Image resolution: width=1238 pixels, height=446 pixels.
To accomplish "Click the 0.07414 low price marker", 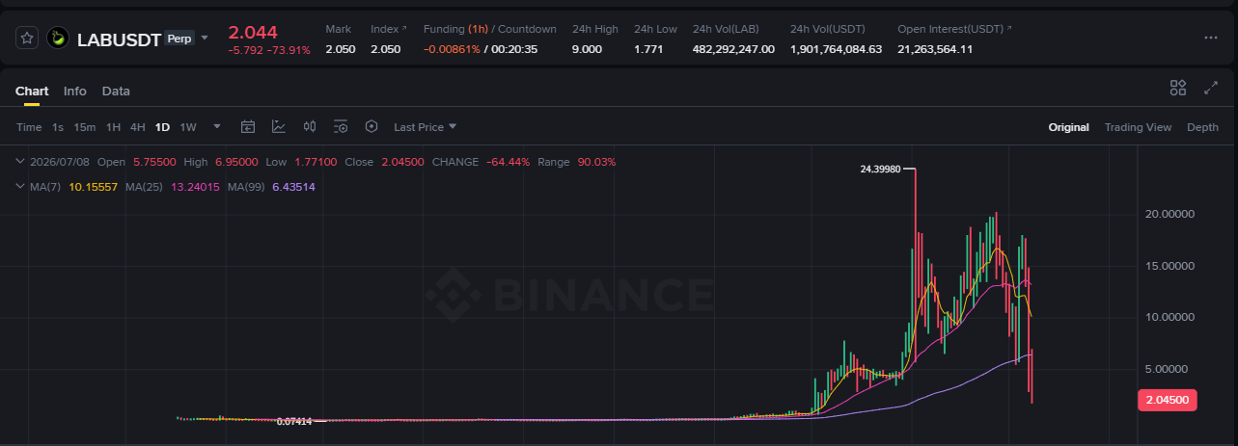I will coord(293,421).
